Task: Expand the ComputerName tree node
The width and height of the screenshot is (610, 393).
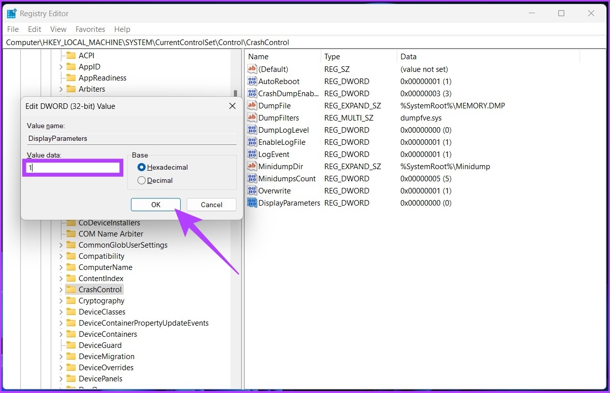Action: pyautogui.click(x=61, y=267)
